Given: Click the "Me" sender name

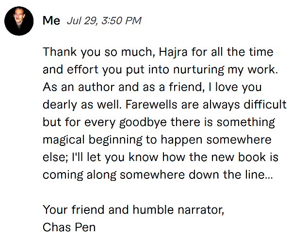Looking at the screenshot, I should 51,20.
